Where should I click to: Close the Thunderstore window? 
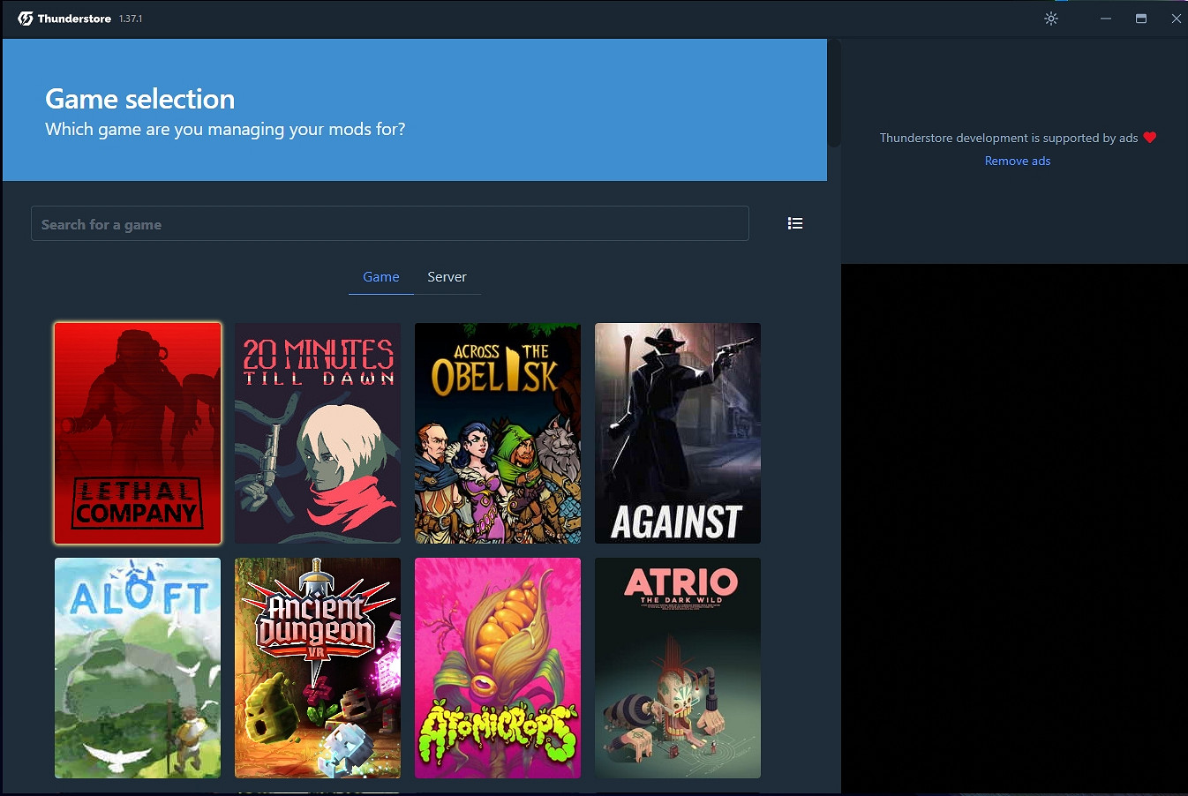pos(1176,19)
